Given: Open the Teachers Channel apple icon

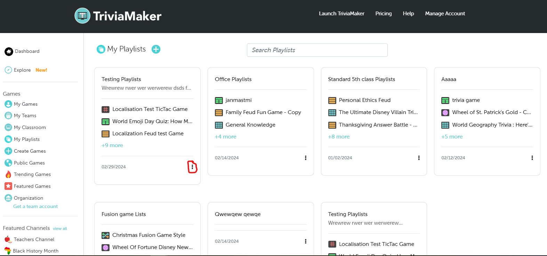Looking at the screenshot, I should tap(8, 239).
